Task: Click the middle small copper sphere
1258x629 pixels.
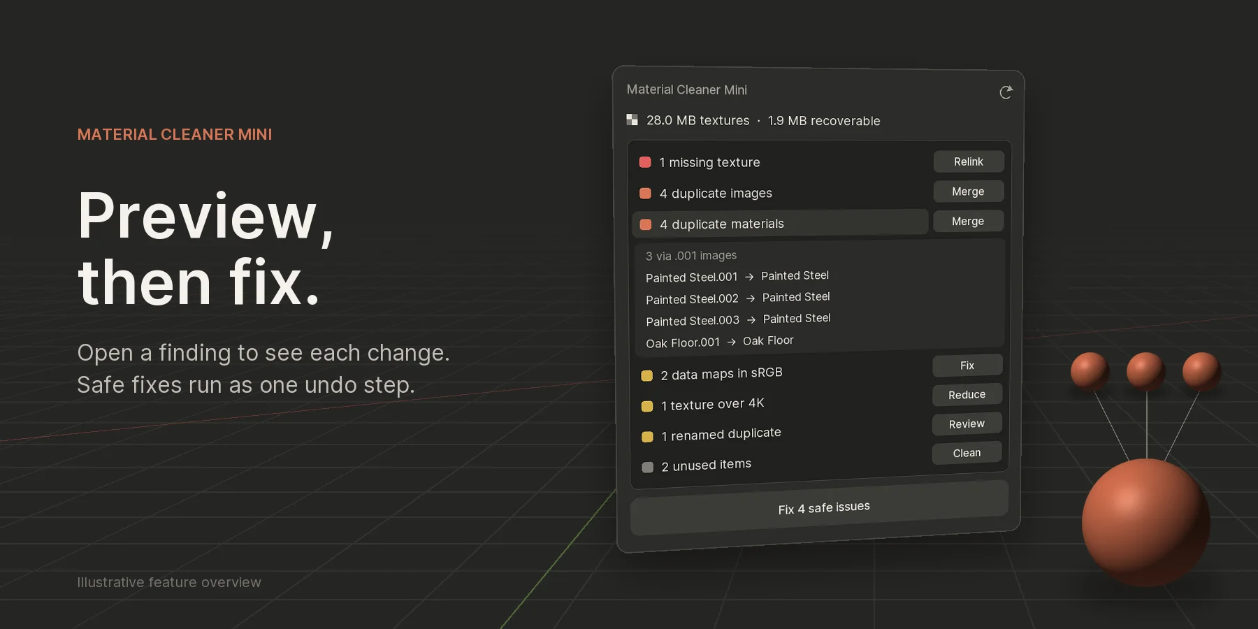Action: point(1146,370)
